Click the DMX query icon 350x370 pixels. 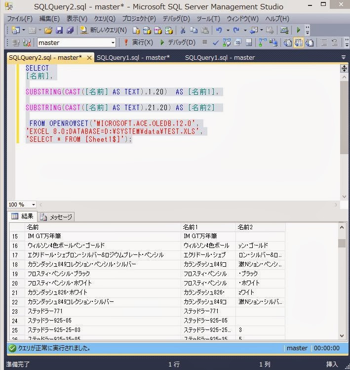[x=158, y=30]
